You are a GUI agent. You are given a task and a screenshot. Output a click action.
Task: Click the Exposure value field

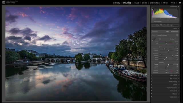pos(176,49)
